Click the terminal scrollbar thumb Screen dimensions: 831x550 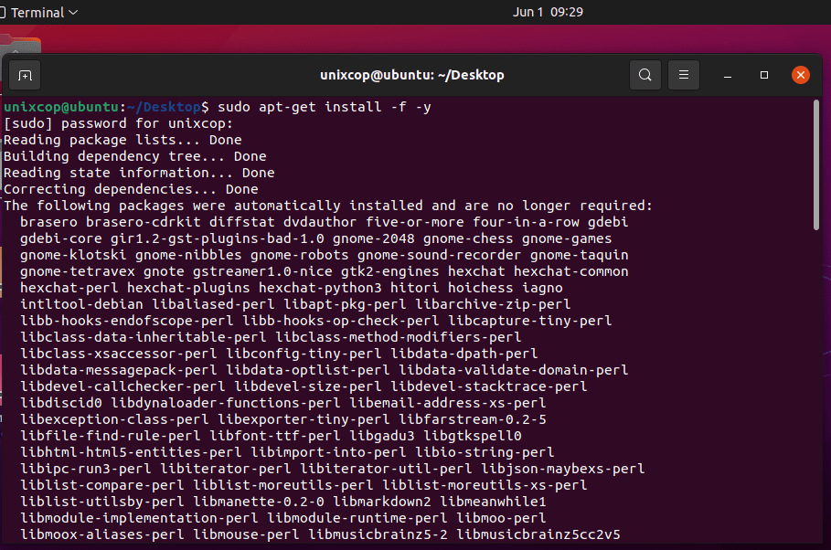tap(816, 164)
